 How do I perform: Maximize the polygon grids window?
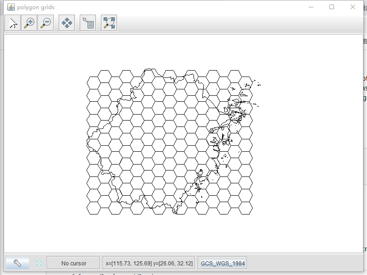point(332,7)
